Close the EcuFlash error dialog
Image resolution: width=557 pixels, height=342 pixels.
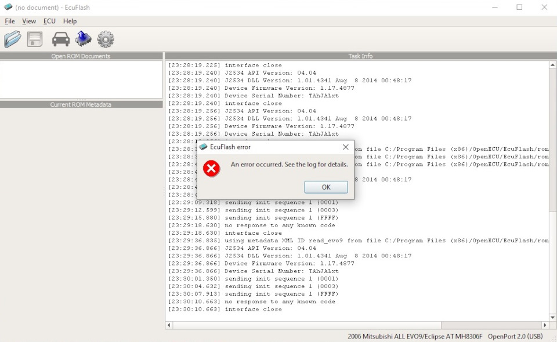(x=346, y=147)
